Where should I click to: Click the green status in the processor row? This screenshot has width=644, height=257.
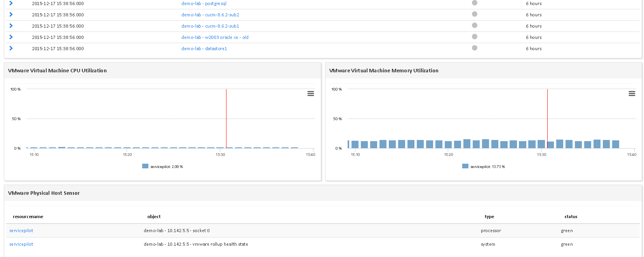click(567, 231)
